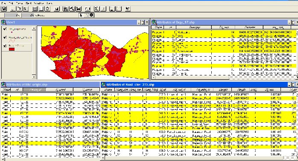Activate the Identify tool icon

point(91,15)
